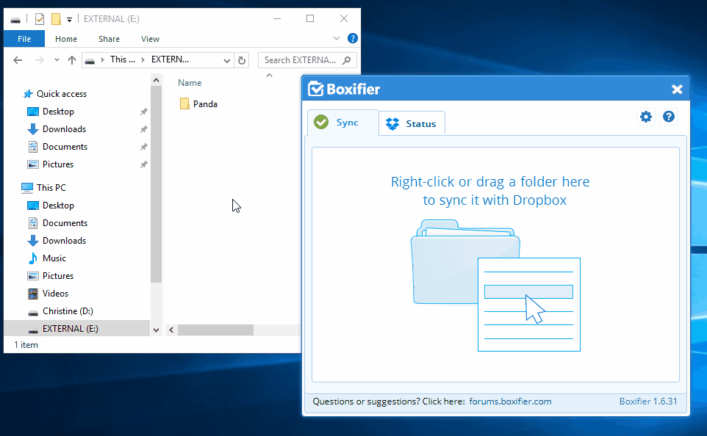Viewport: 707px width, 436px height.
Task: Click the pin icon beside Pictures
Action: coord(143,164)
